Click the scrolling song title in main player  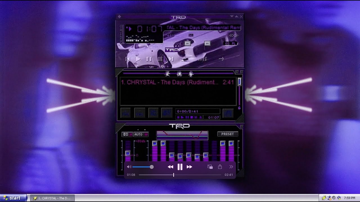(204, 27)
